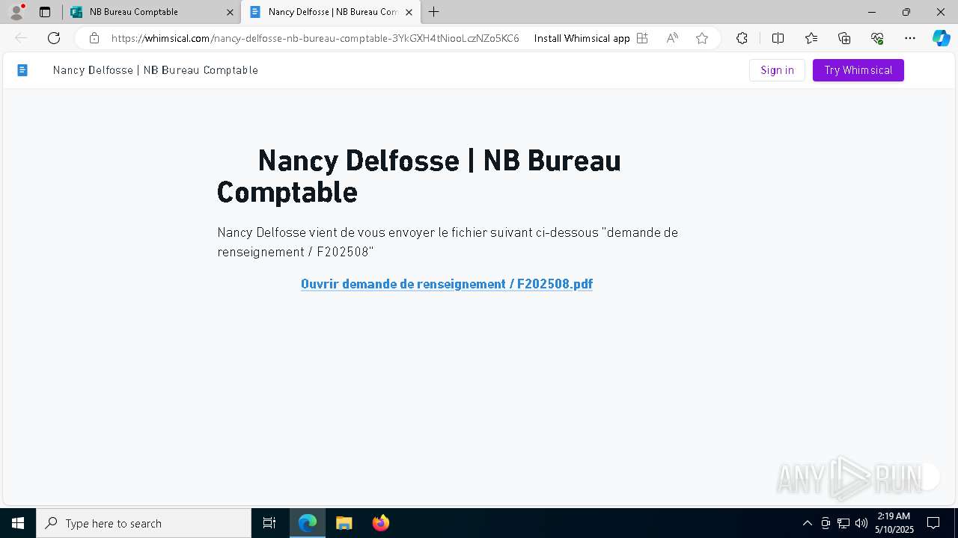Select the Nancy Delfosse browser tab
Screen dimensions: 958x538
click(x=329, y=12)
